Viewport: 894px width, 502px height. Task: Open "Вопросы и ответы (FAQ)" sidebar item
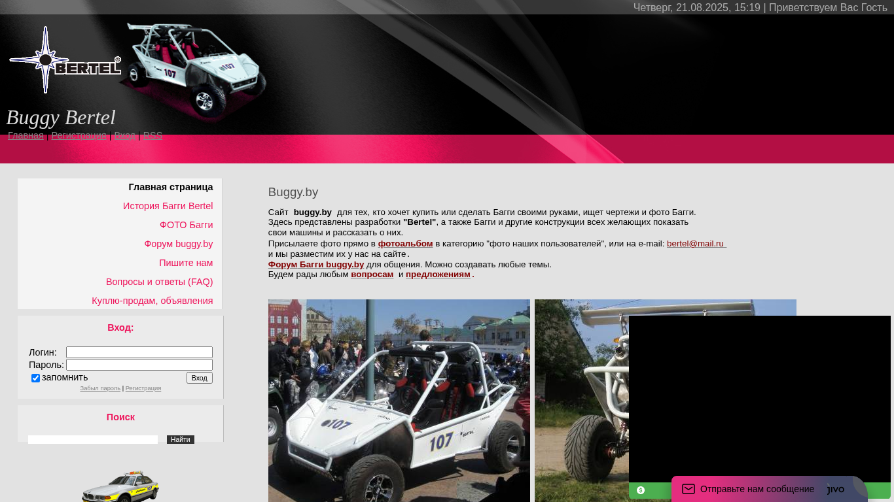click(x=160, y=282)
